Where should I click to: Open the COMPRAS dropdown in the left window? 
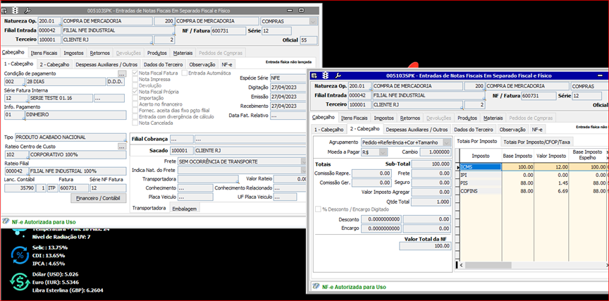tap(313, 21)
